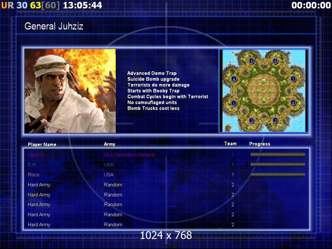Click the UR label in the top-left overlay
The width and height of the screenshot is (332, 249).
pos(7,5)
